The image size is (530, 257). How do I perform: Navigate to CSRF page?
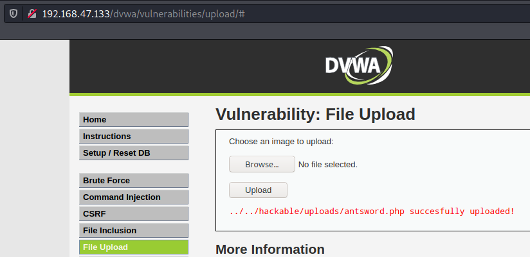click(133, 214)
